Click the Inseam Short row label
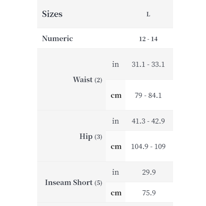206x206 pixels. pos(69,182)
